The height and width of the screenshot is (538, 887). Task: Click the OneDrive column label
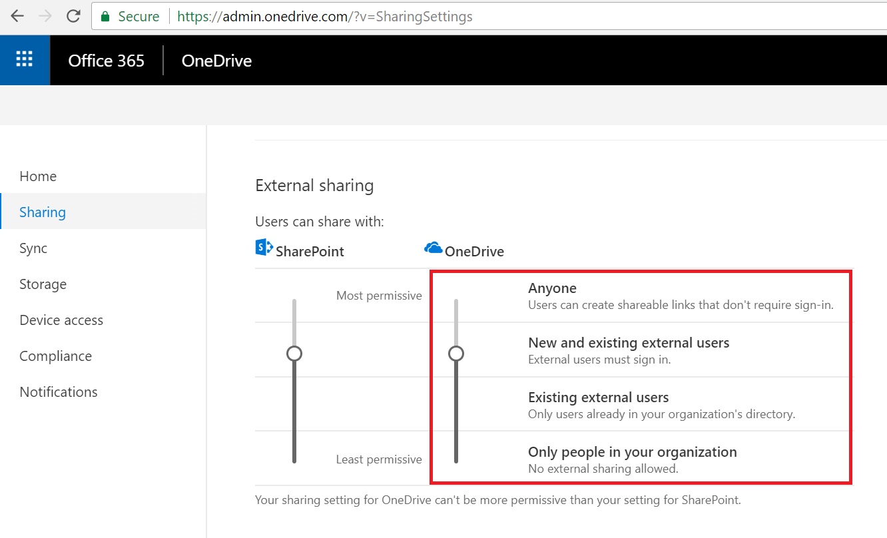474,252
